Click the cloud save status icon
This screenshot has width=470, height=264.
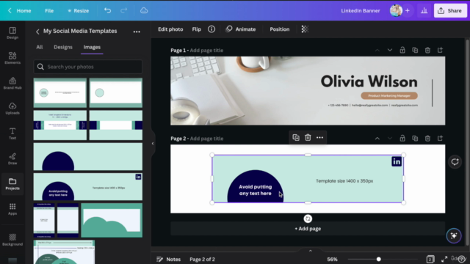144,10
